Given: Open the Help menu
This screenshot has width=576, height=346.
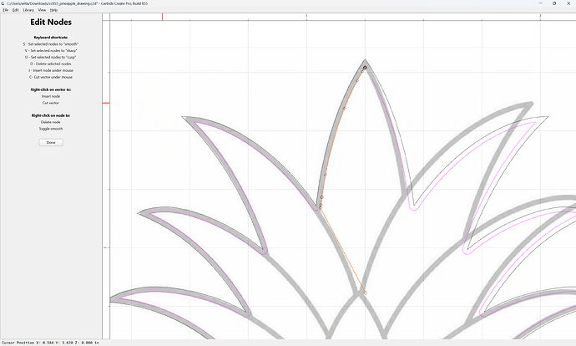Looking at the screenshot, I should point(53,10).
